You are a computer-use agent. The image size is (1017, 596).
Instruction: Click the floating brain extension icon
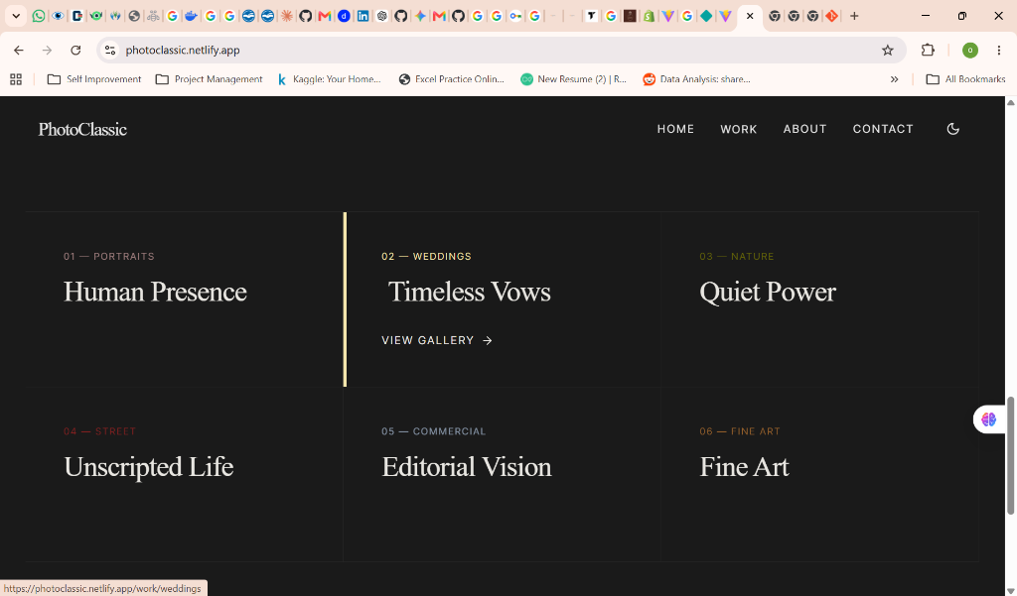(988, 419)
